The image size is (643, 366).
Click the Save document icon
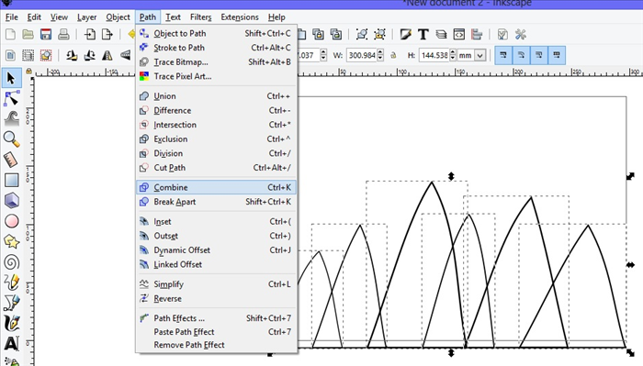tap(46, 34)
